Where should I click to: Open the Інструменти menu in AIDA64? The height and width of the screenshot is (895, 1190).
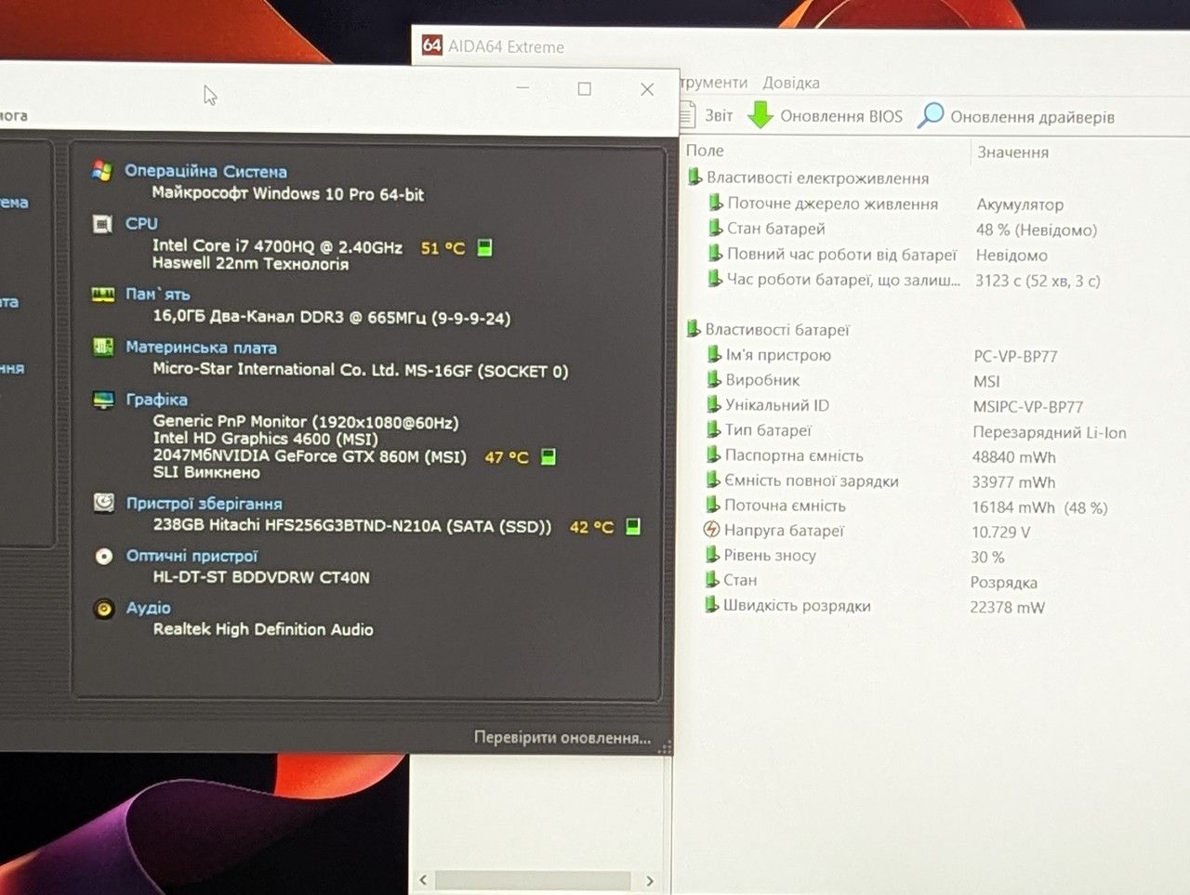pyautogui.click(x=713, y=83)
